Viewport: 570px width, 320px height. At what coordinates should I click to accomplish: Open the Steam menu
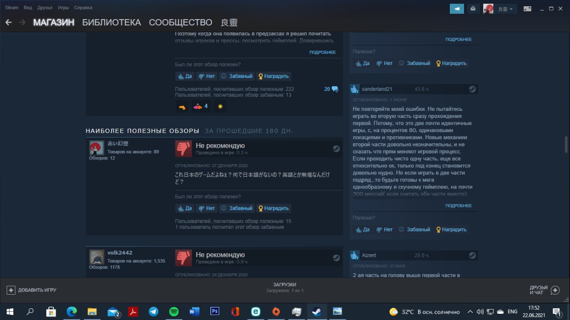pos(12,8)
